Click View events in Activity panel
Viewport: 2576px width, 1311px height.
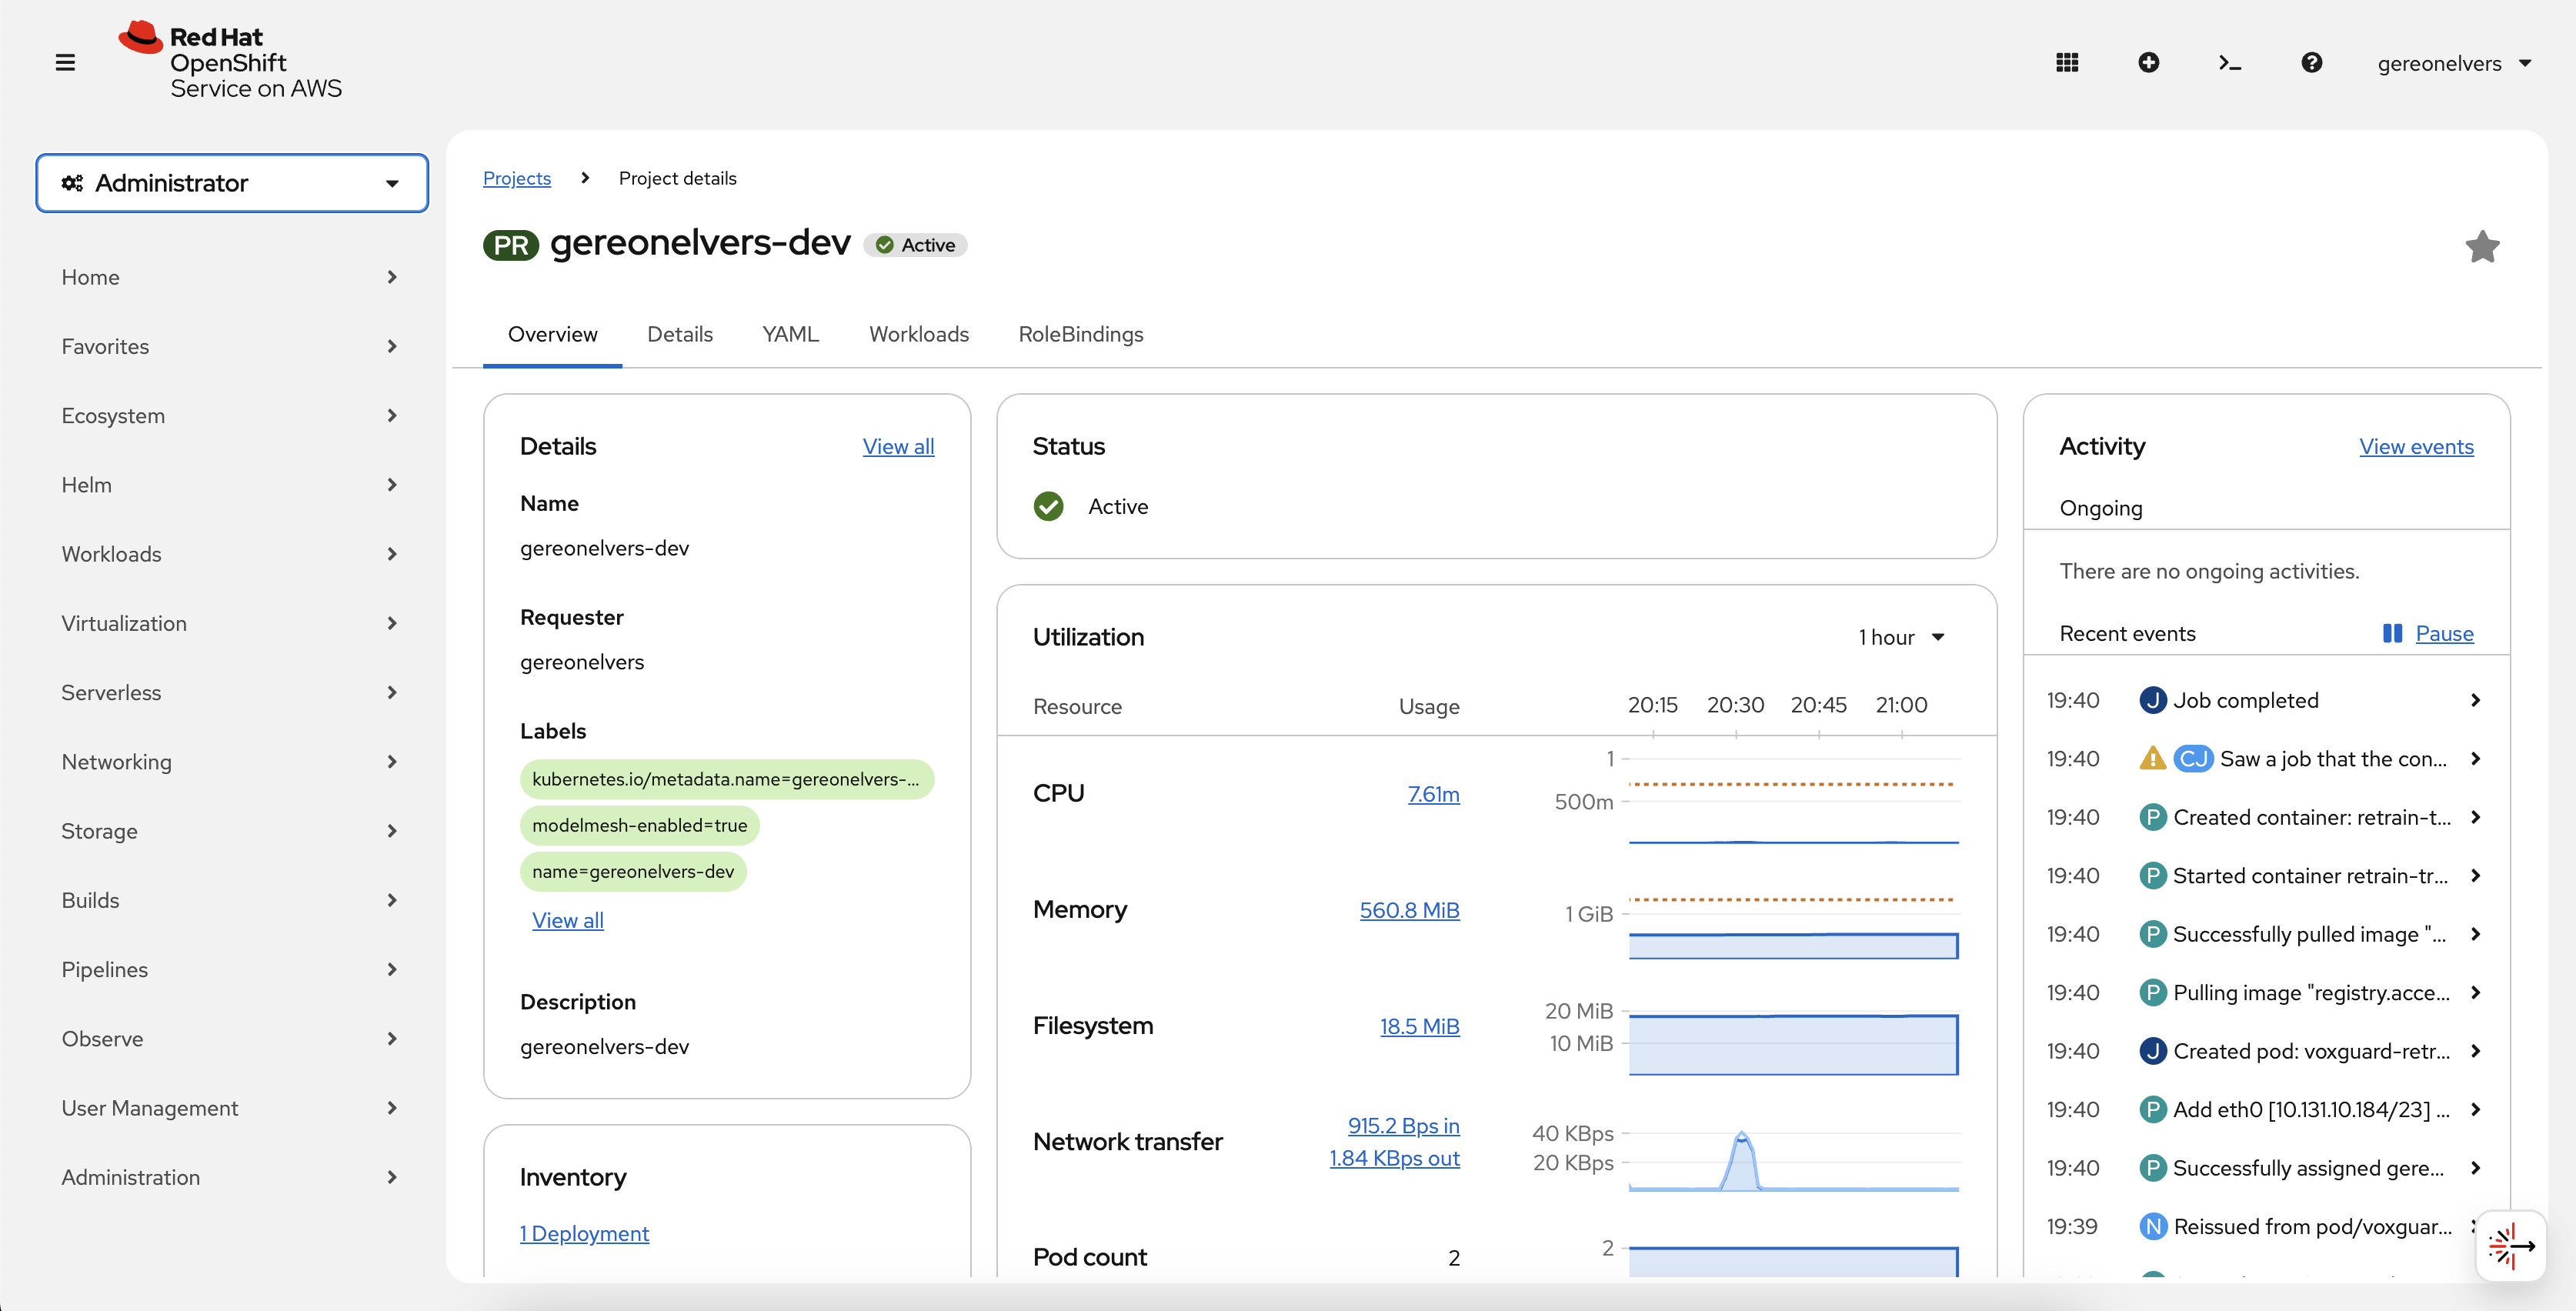click(2416, 446)
